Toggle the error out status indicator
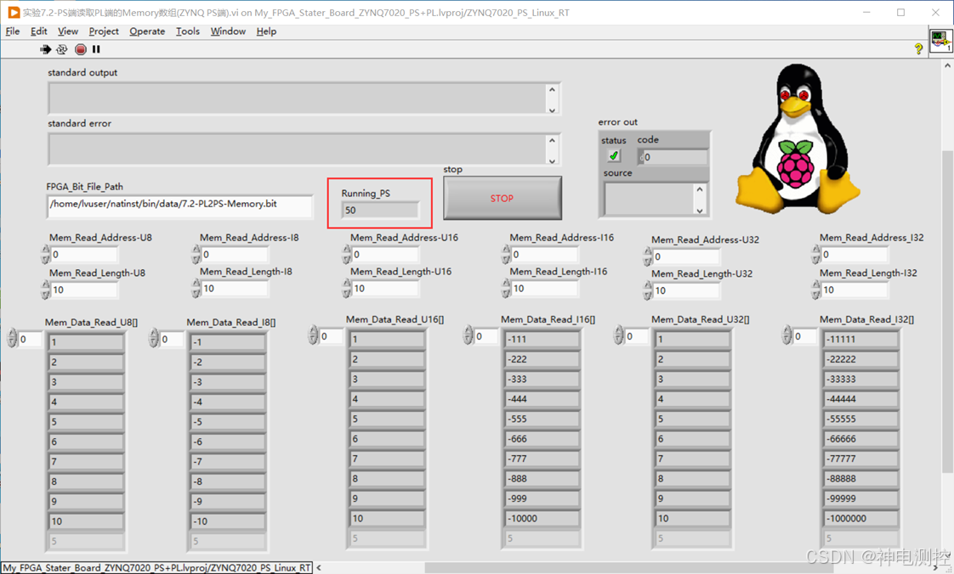Image resolution: width=954 pixels, height=574 pixels. coord(614,156)
